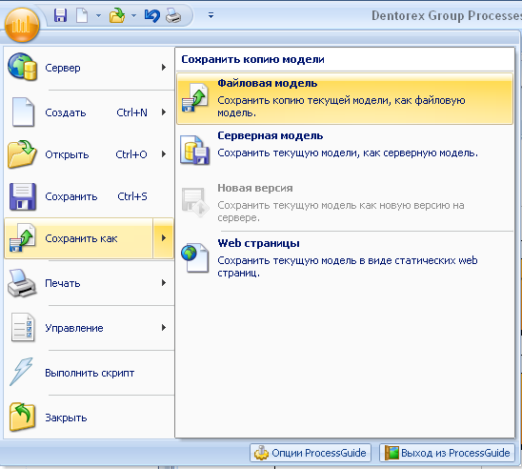The height and width of the screenshot is (469, 522).
Task: Click the Сохранить как icon in the menu
Action: 23,237
